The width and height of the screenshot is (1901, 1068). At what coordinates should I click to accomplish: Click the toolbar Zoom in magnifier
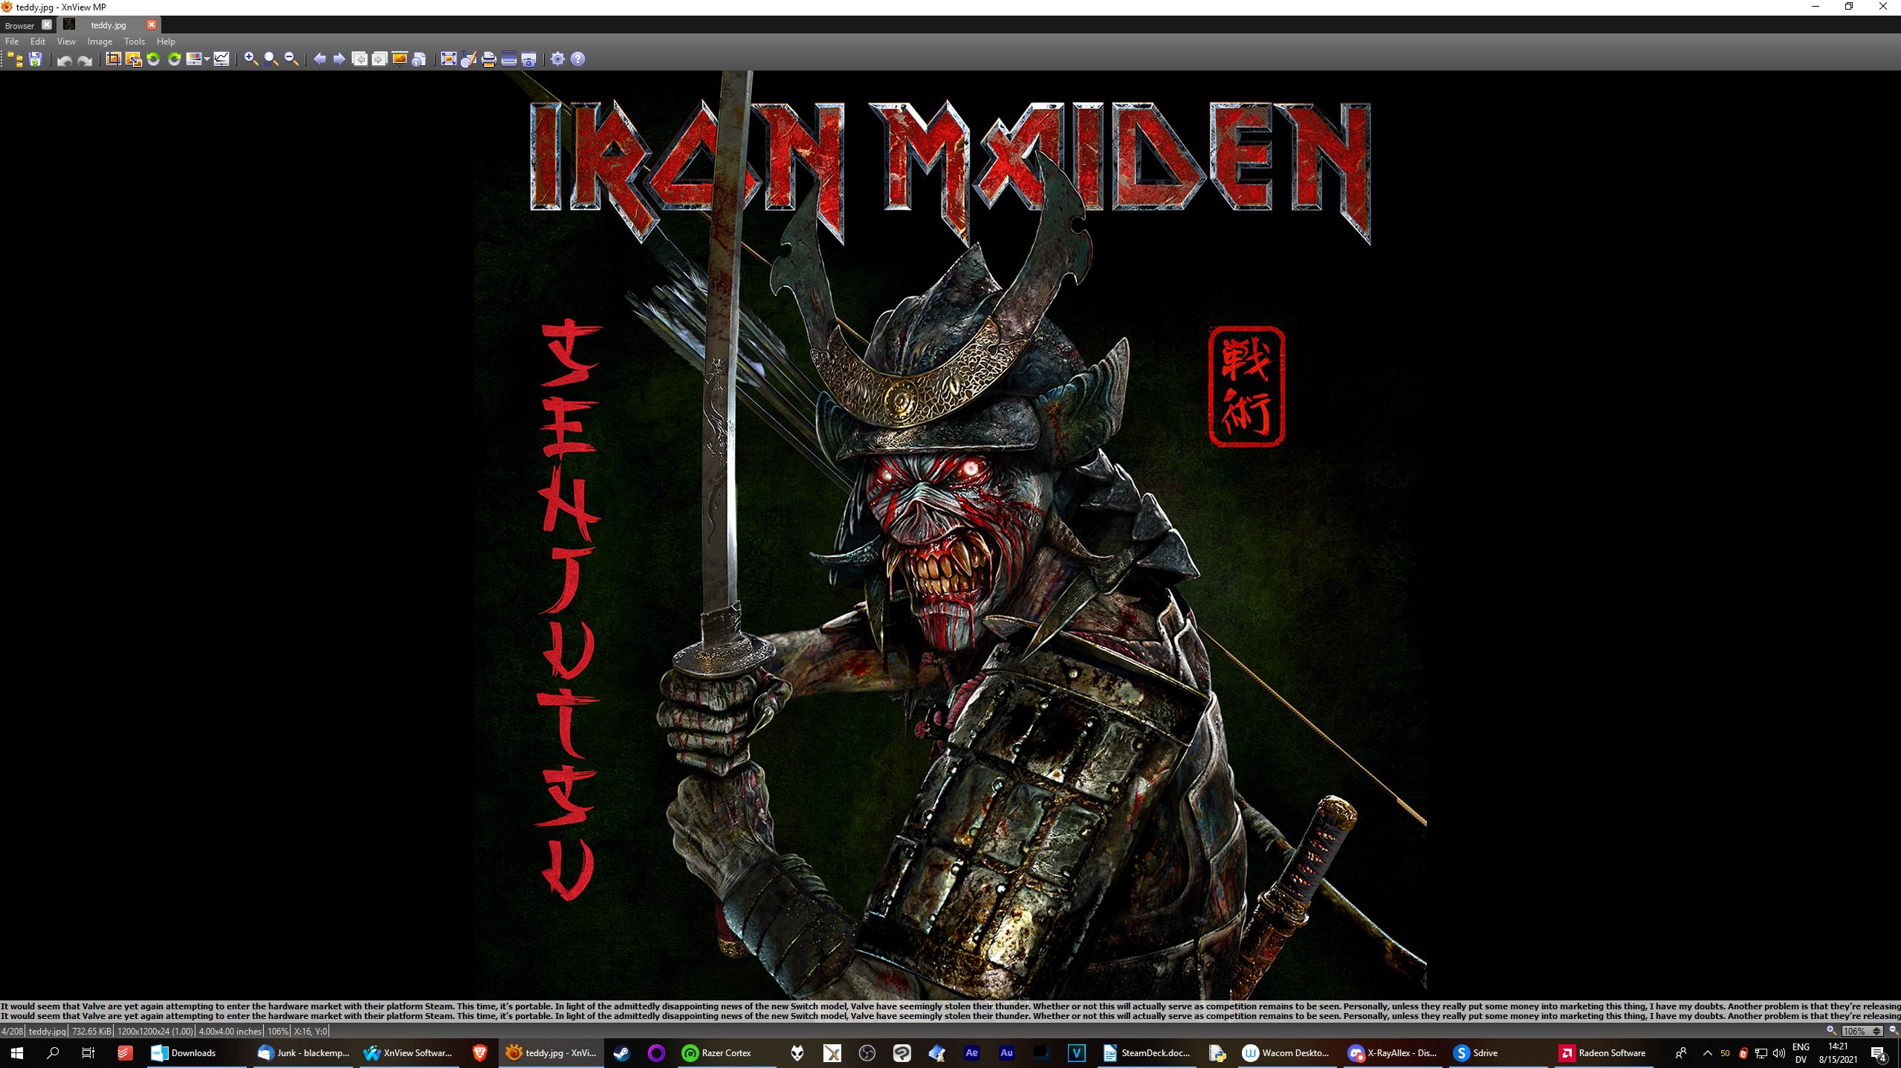click(x=251, y=59)
